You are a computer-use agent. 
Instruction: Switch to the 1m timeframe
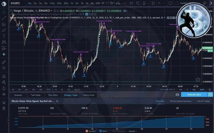tap(30, 3)
